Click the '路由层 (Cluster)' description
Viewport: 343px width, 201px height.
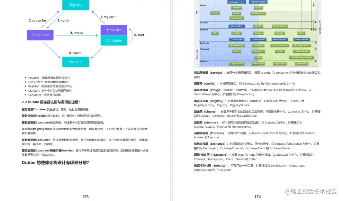(x=257, y=114)
